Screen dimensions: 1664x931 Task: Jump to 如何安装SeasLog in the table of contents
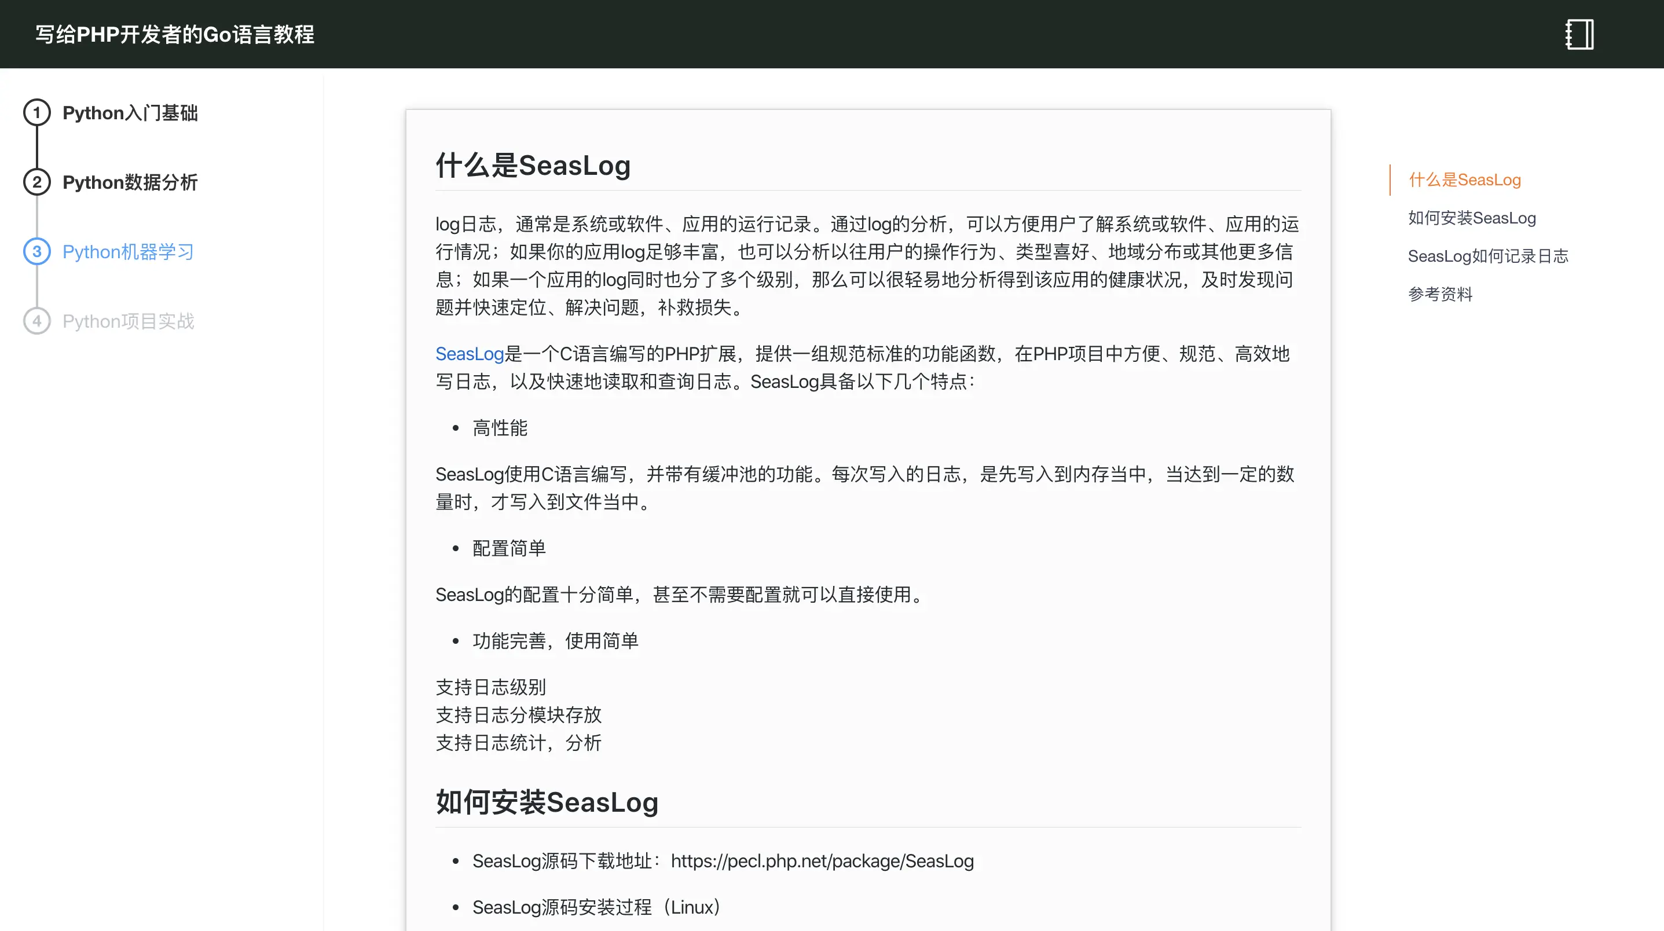tap(1472, 218)
